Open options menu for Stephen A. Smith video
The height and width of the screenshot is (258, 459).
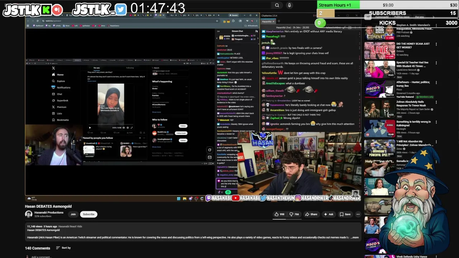pos(436,26)
